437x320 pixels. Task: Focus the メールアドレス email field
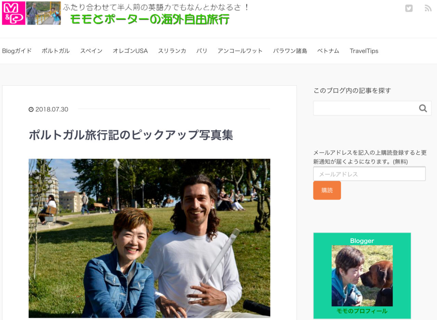(369, 174)
